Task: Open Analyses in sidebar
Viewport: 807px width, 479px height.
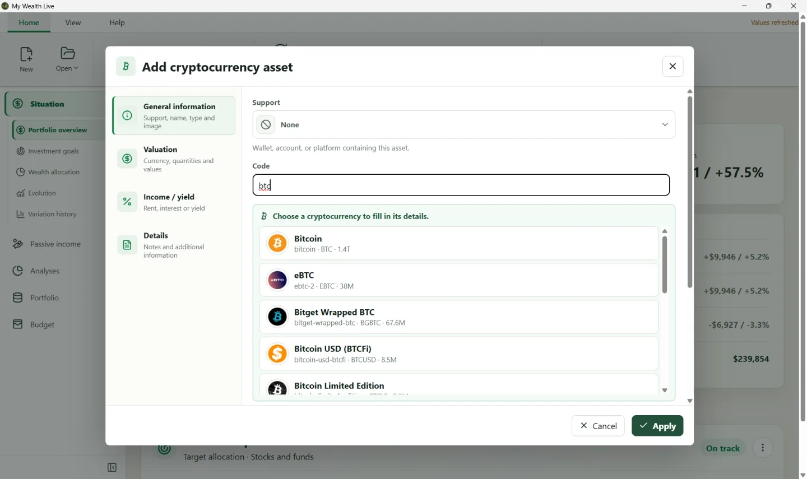Action: 36,271
